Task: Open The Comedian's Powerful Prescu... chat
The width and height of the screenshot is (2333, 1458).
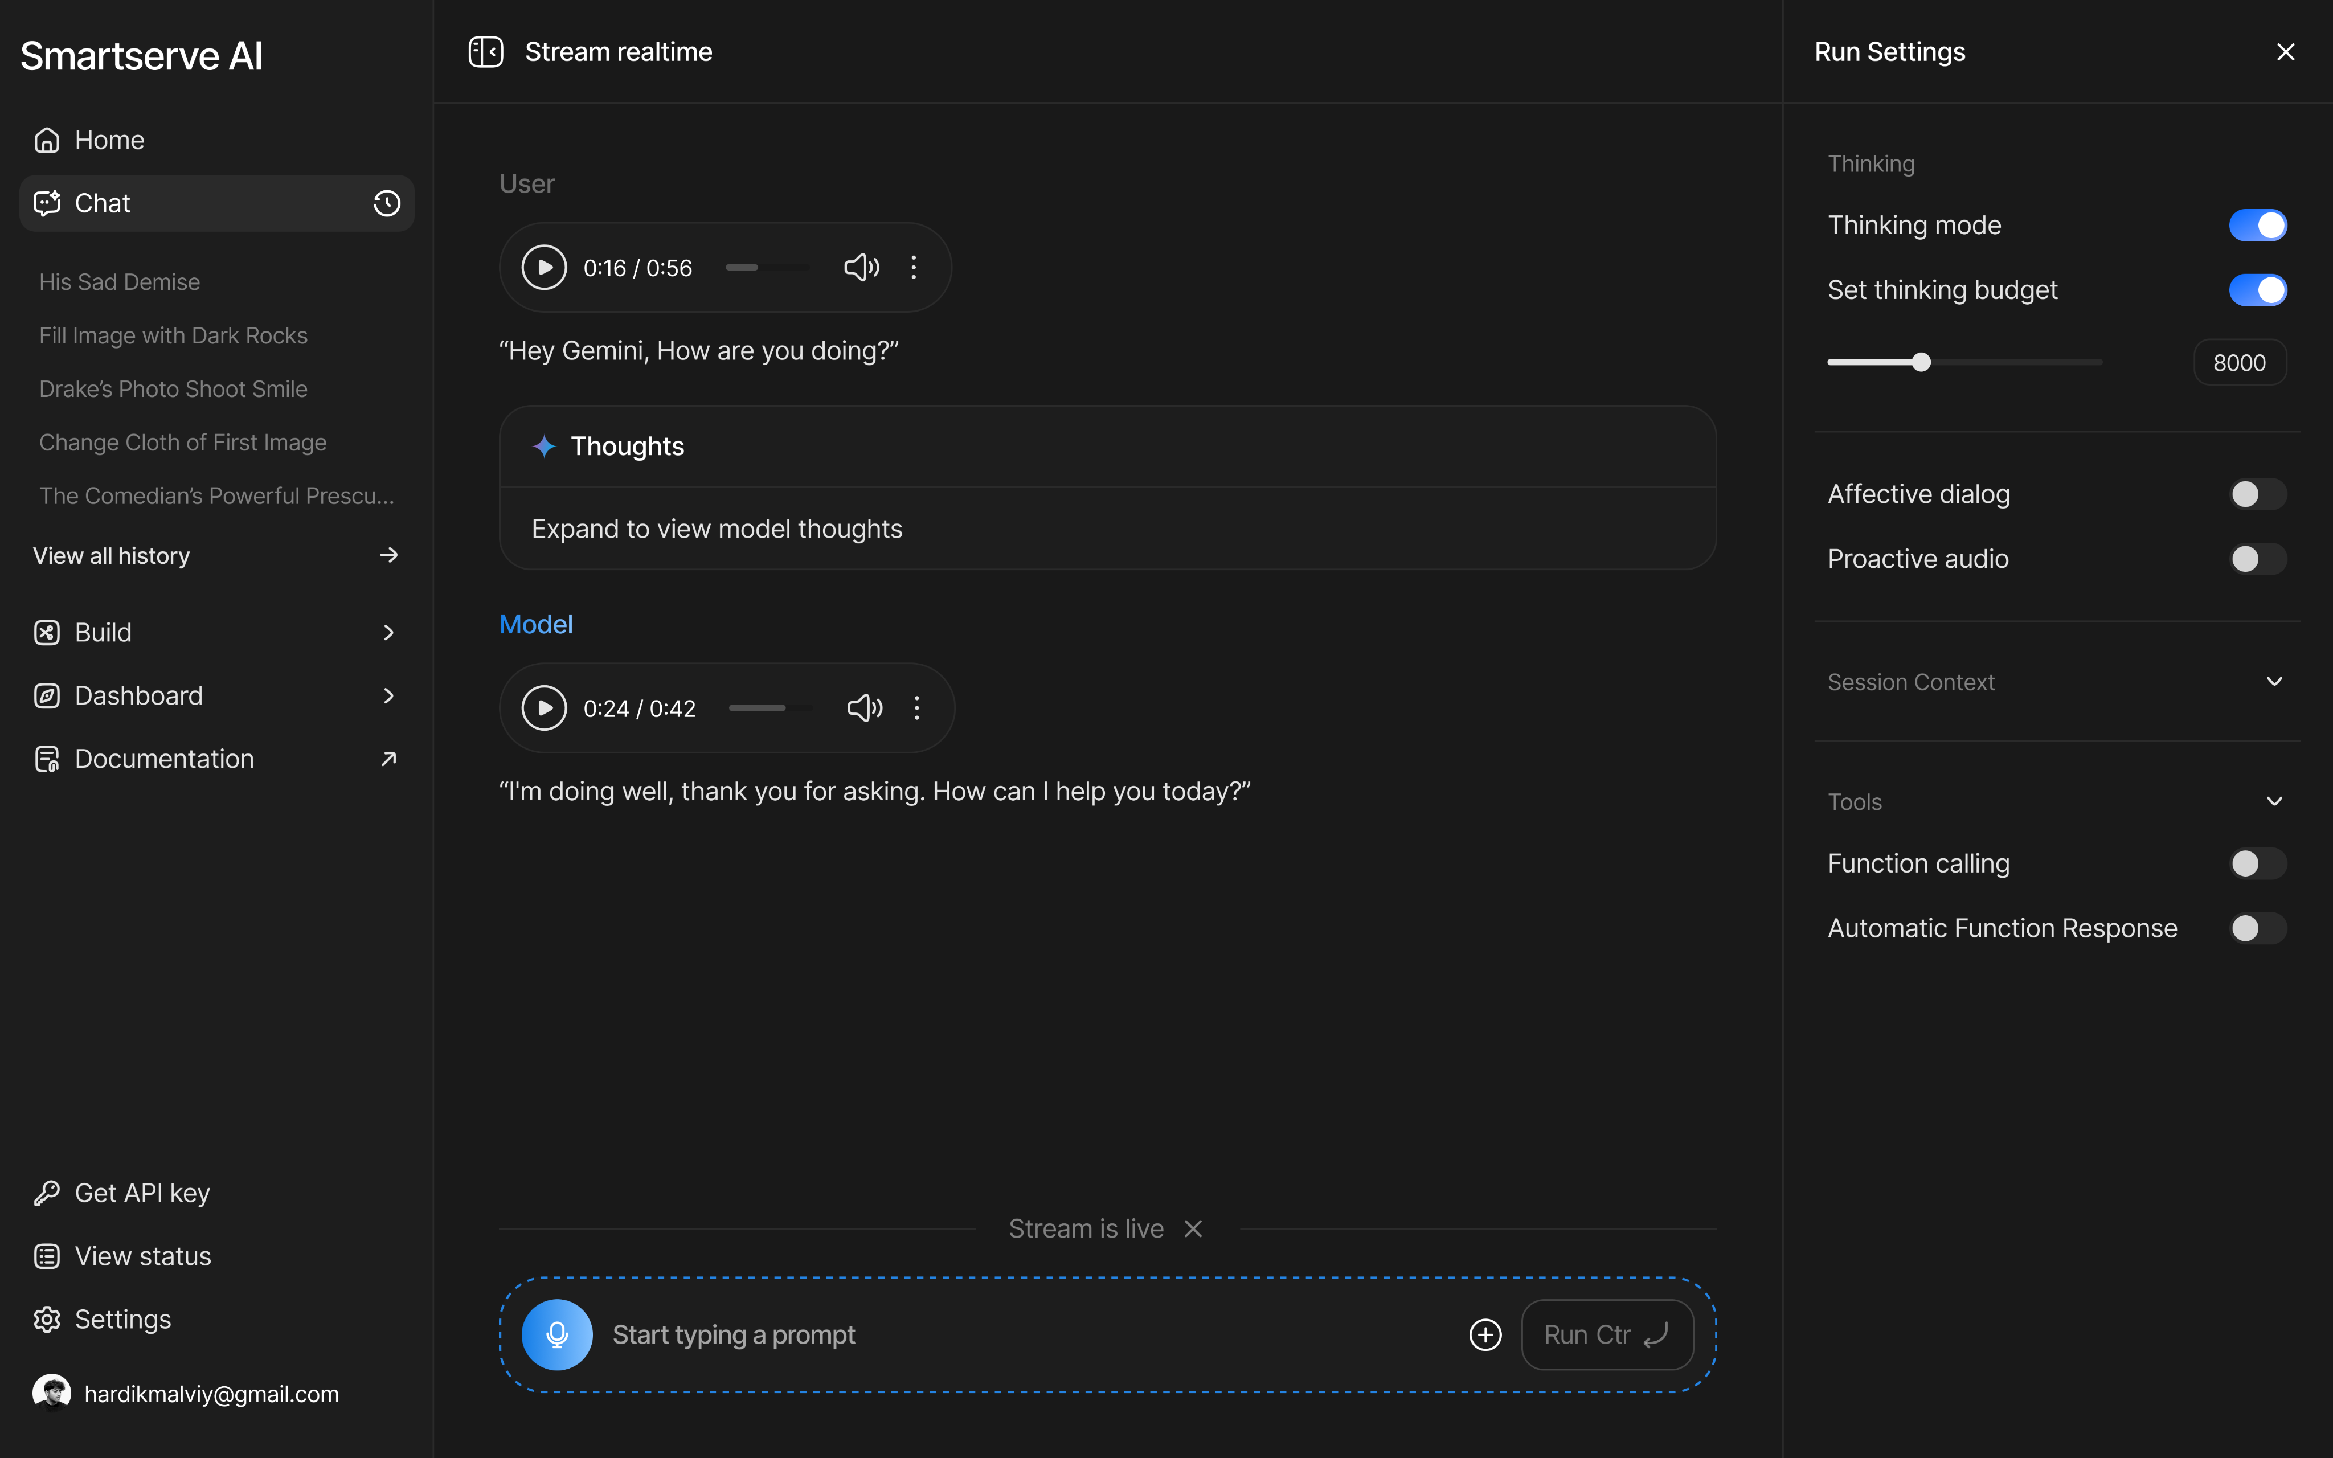Action: click(x=217, y=495)
